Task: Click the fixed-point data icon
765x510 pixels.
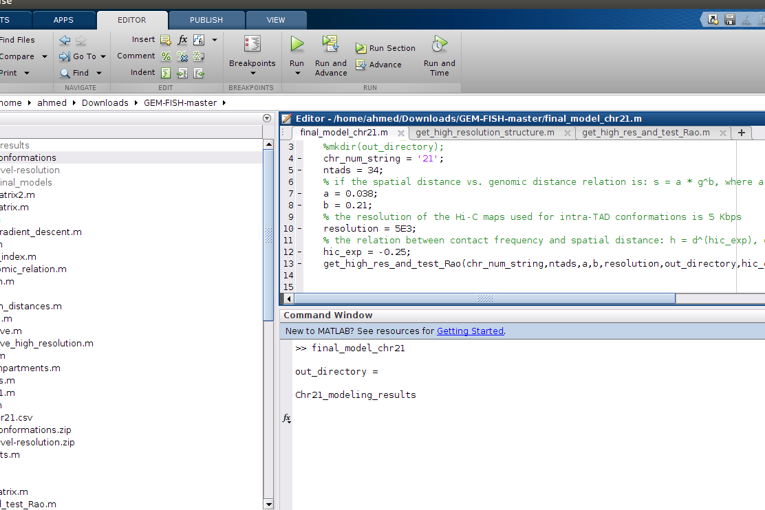Action: 199,40
